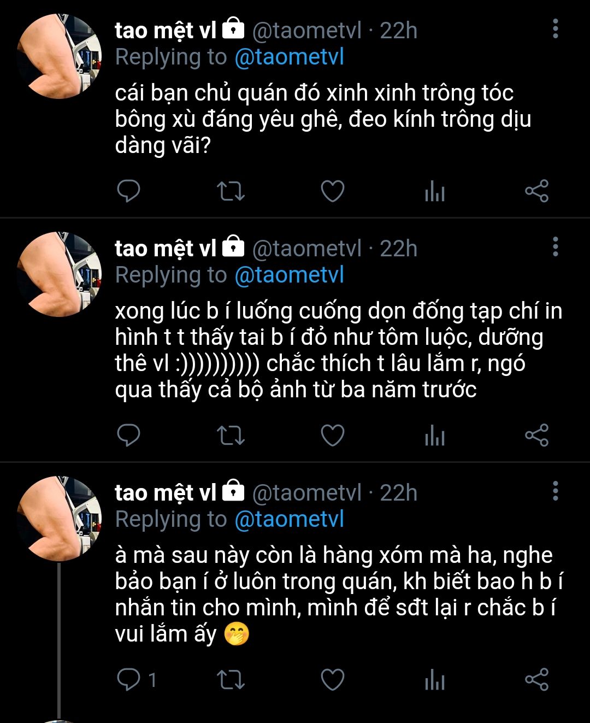
Task: Retweet the second tweet about tôm luộc
Action: pyautogui.click(x=231, y=436)
